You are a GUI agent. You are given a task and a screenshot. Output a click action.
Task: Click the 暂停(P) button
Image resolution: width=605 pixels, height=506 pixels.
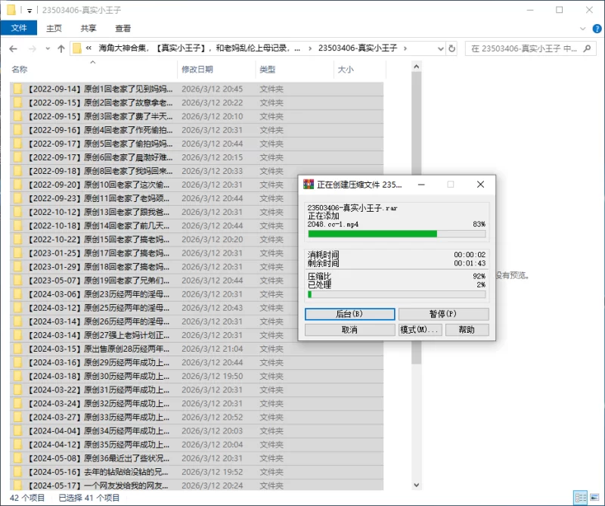pos(443,314)
